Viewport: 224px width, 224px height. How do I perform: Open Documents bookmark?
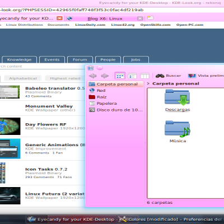point(58,25)
